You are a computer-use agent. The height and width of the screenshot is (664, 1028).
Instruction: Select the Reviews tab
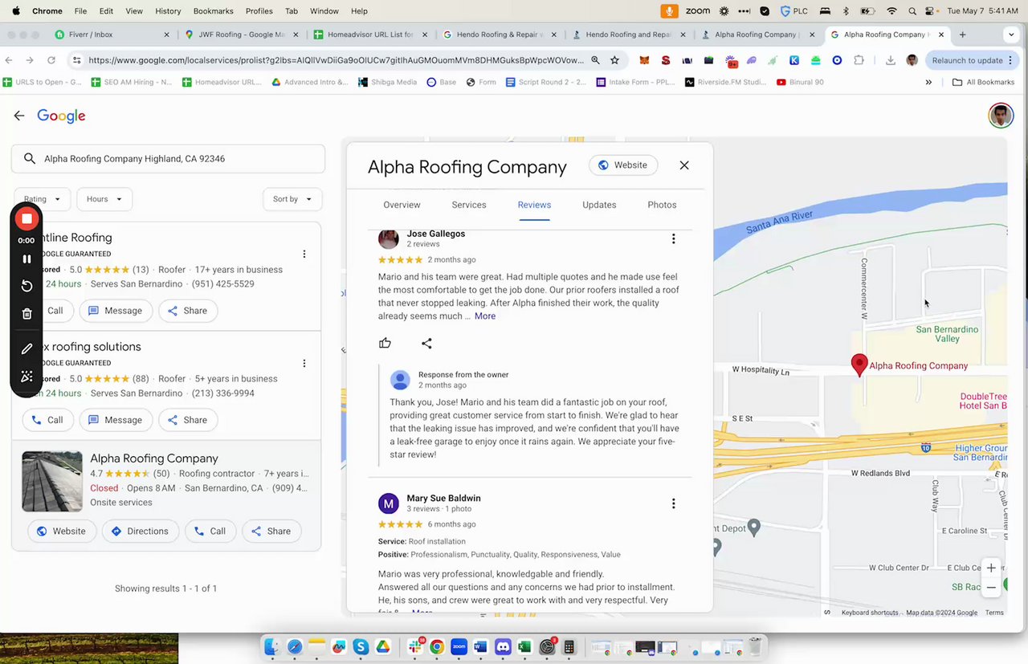coord(534,205)
